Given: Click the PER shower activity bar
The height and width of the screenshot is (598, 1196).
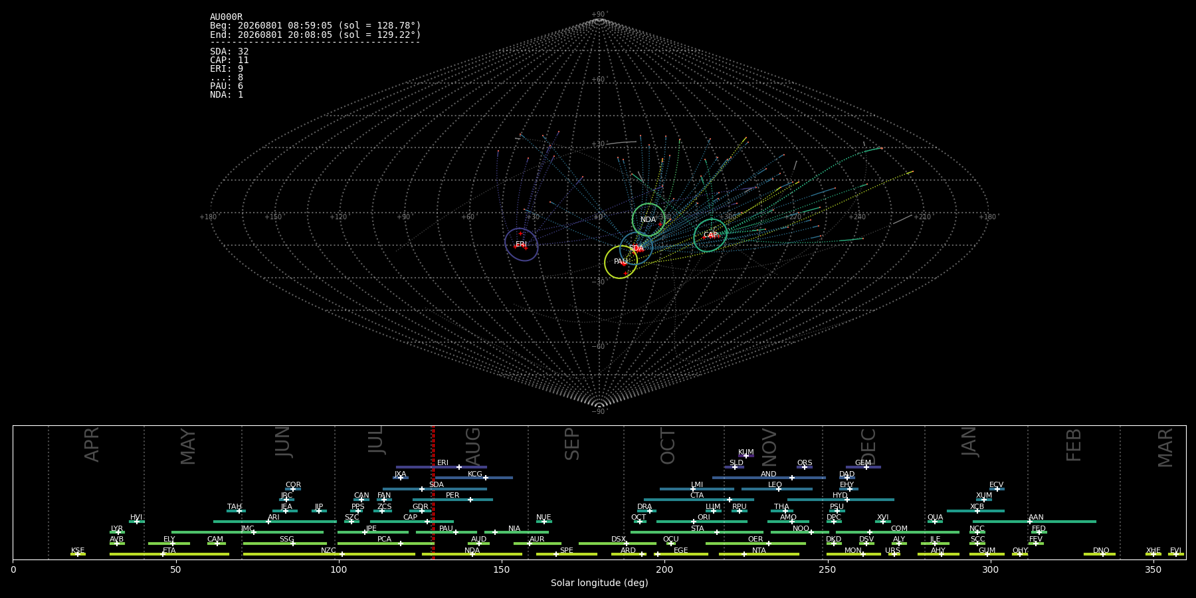Looking at the screenshot, I should (452, 500).
